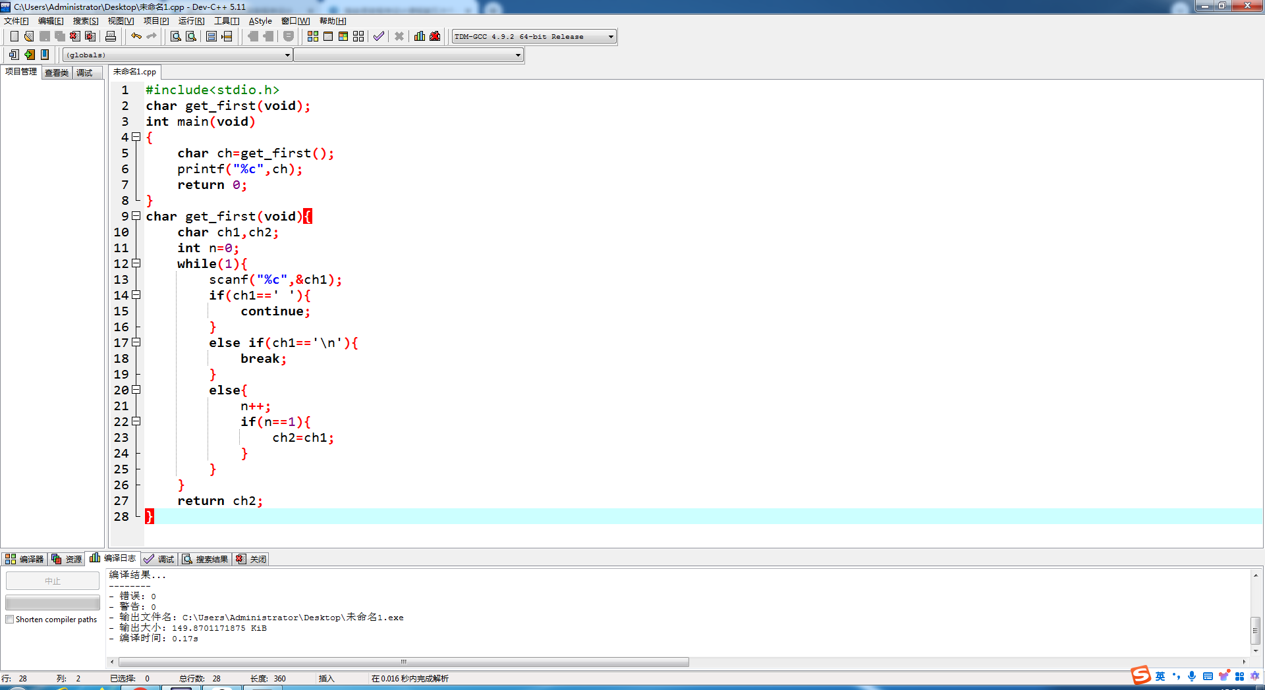Viewport: 1265px width, 690px height.
Task: Collapse if block fold at line 14
Action: point(136,295)
